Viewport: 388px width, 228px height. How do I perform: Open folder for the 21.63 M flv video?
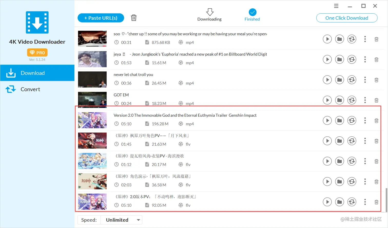point(339,141)
